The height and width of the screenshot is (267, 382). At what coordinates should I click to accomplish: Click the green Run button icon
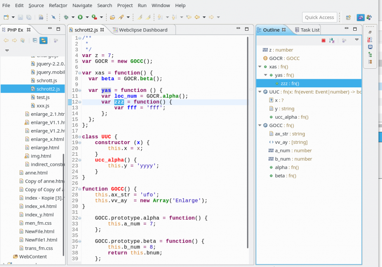tap(80, 17)
